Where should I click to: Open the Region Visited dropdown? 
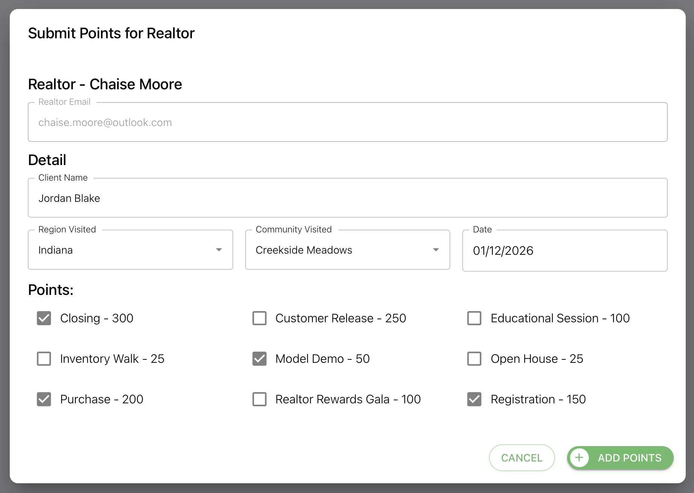130,250
